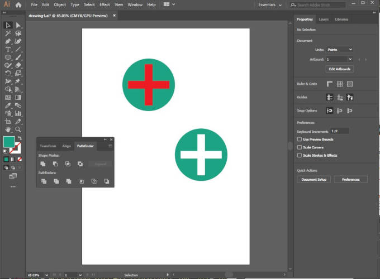
Task: Open the Units dropdown
Action: (339, 49)
